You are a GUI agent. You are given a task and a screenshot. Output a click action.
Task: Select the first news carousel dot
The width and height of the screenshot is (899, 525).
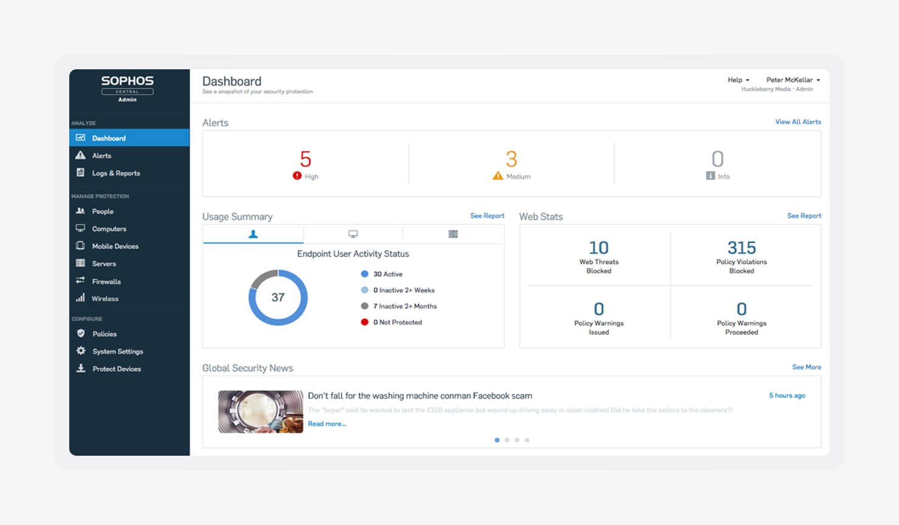[x=497, y=440]
